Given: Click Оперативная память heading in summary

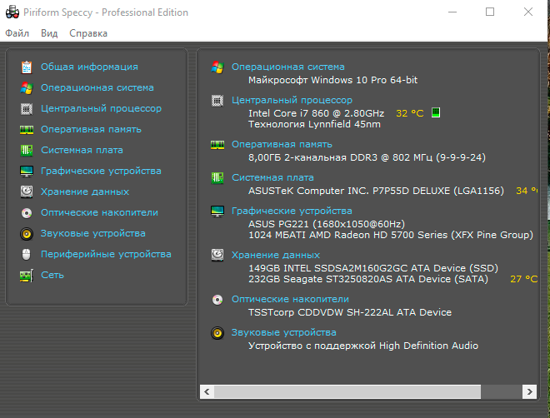Looking at the screenshot, I should [x=282, y=144].
